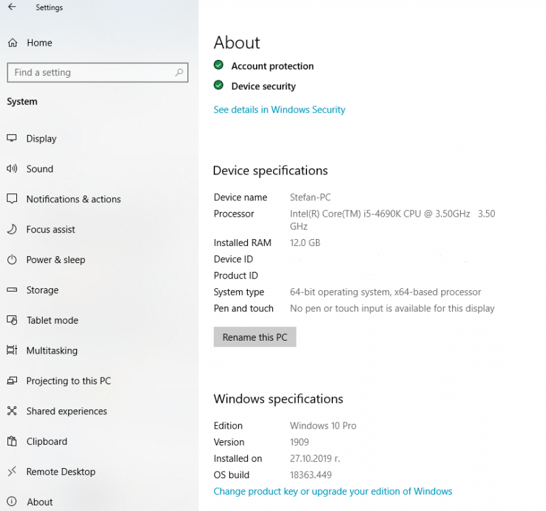Click the Projecting to this PC icon
This screenshot has width=546, height=511.
12,380
